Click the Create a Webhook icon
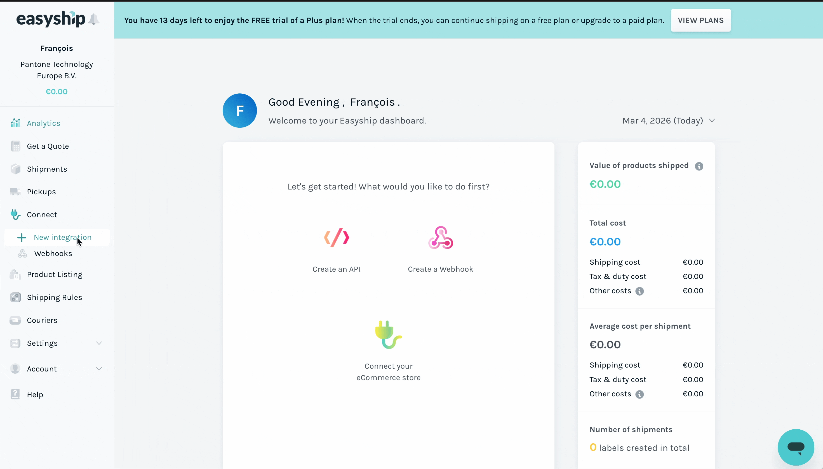823x469 pixels. point(440,237)
